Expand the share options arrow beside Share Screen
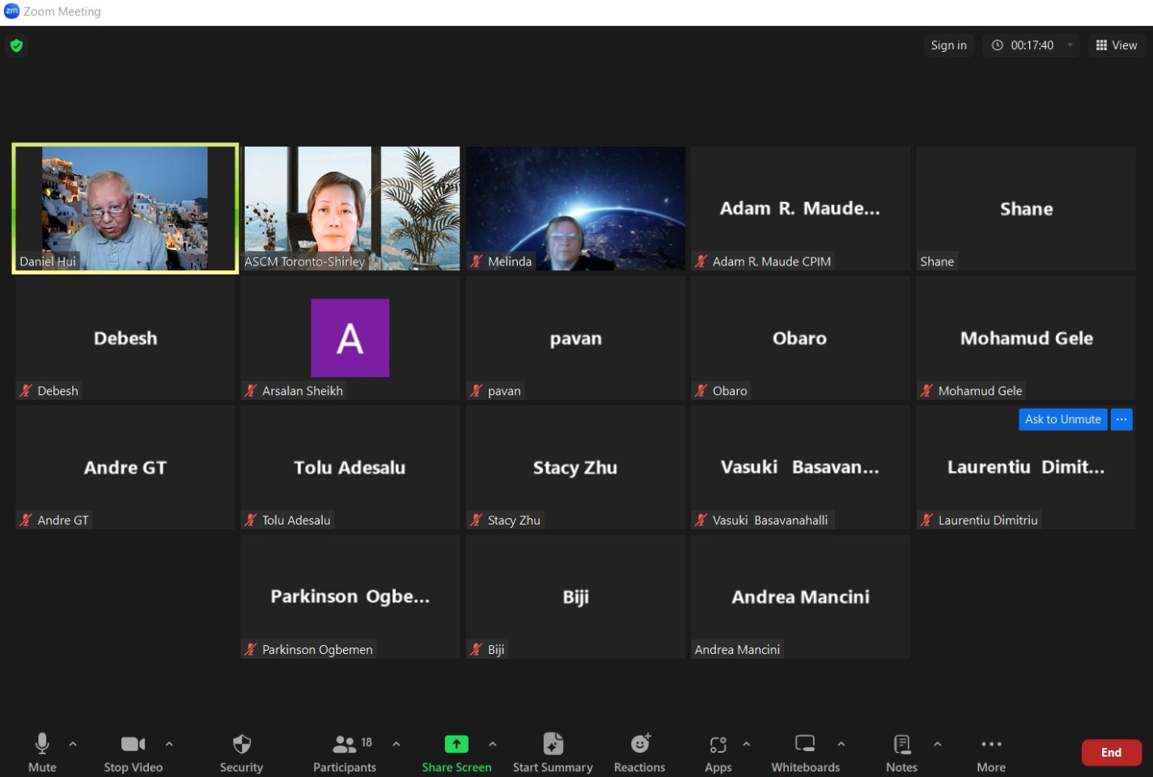Screen dimensions: 1153x777 [x=493, y=744]
